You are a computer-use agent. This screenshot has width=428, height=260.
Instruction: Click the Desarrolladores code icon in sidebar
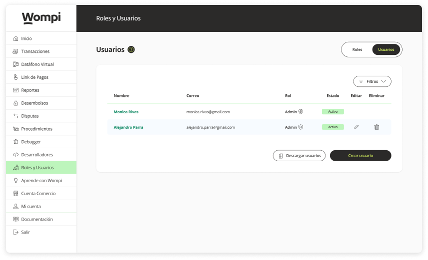pos(16,155)
